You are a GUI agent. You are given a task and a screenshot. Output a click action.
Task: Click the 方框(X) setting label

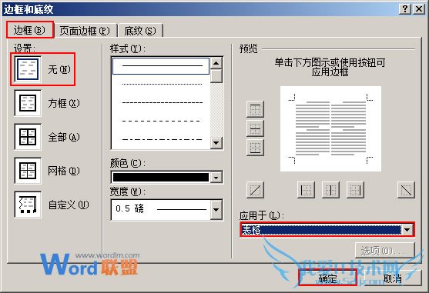64,103
